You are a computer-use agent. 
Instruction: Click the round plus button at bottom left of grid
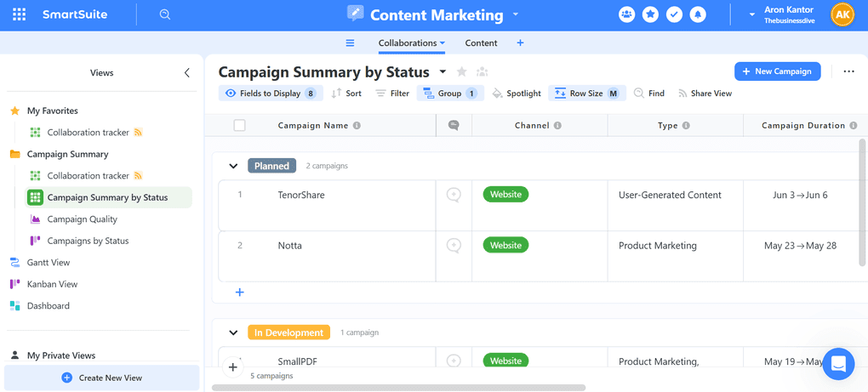point(233,367)
